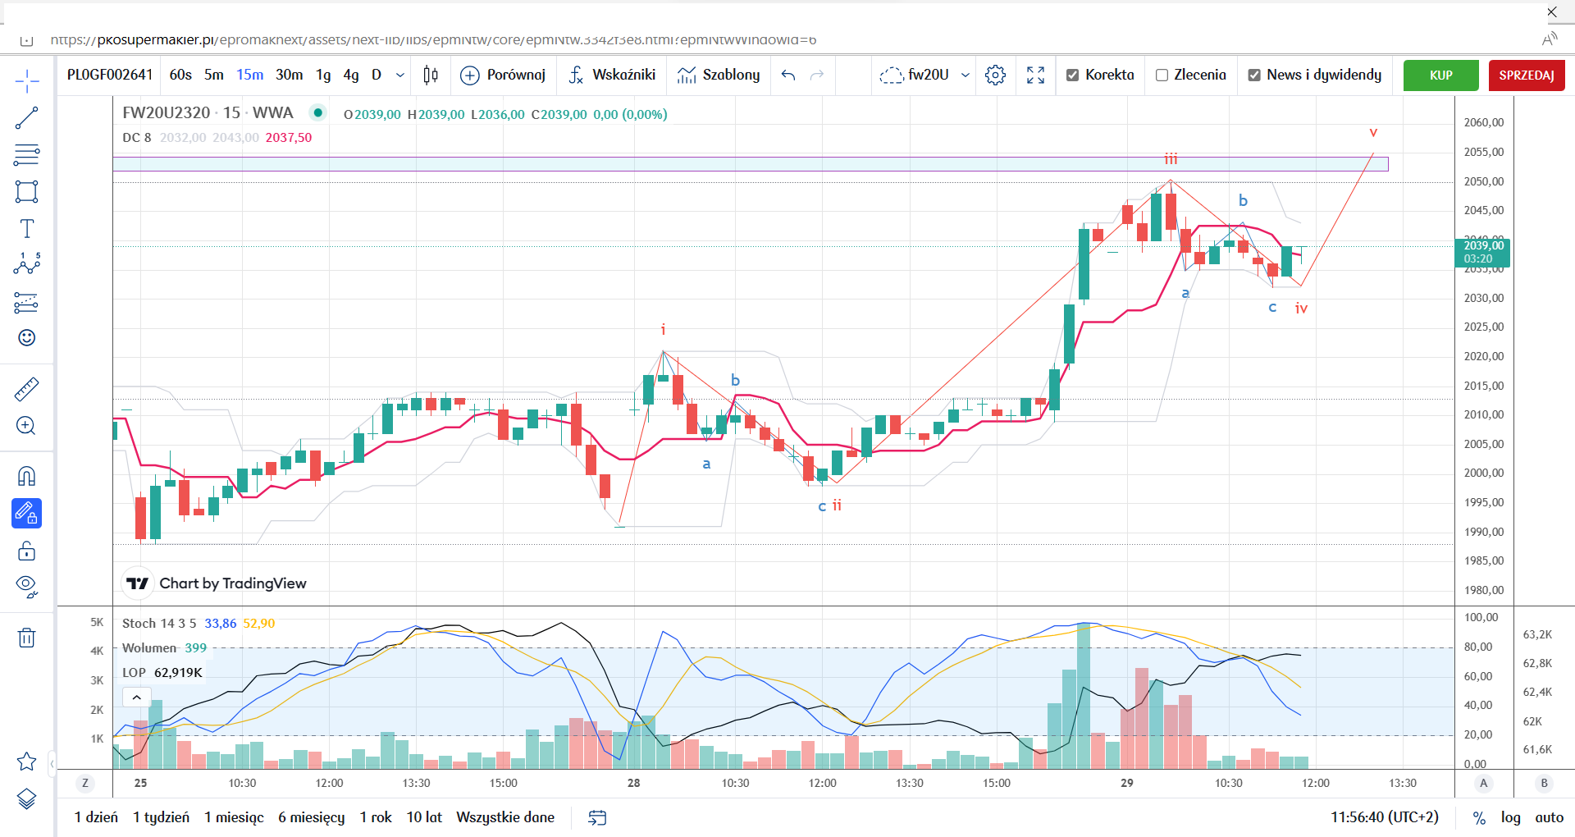Open the patterns drawing tool

(26, 263)
